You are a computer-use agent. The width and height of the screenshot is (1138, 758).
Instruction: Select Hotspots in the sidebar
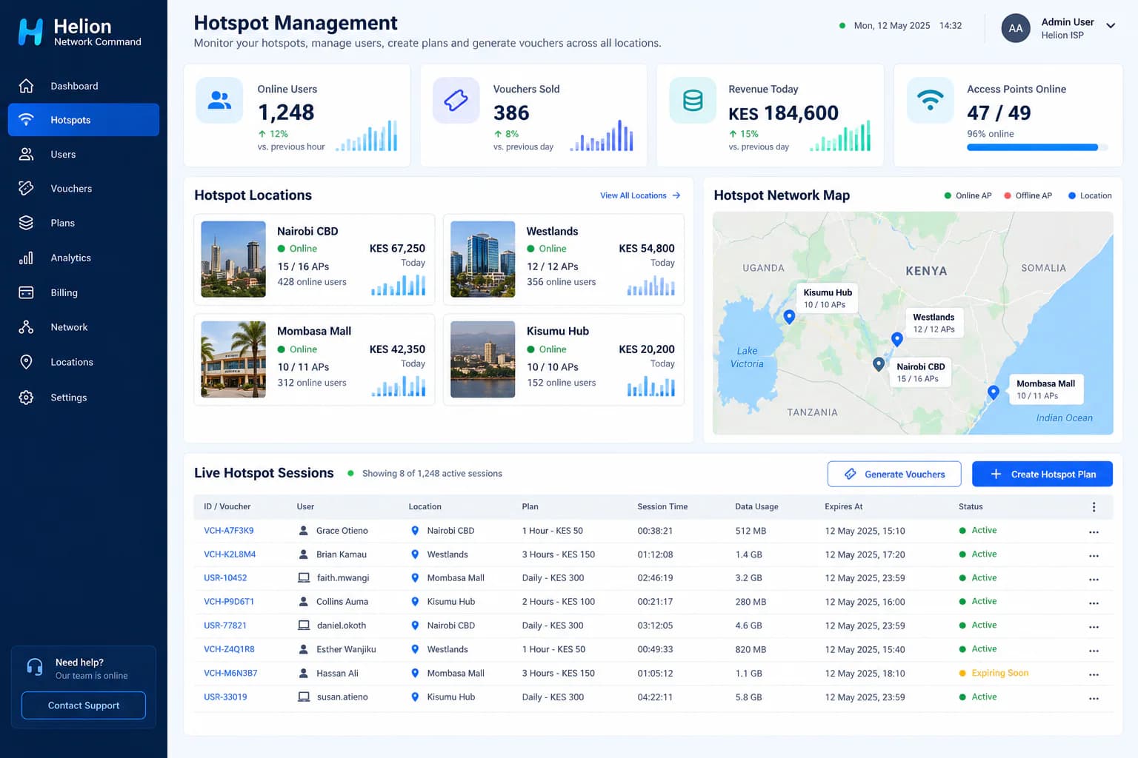84,120
